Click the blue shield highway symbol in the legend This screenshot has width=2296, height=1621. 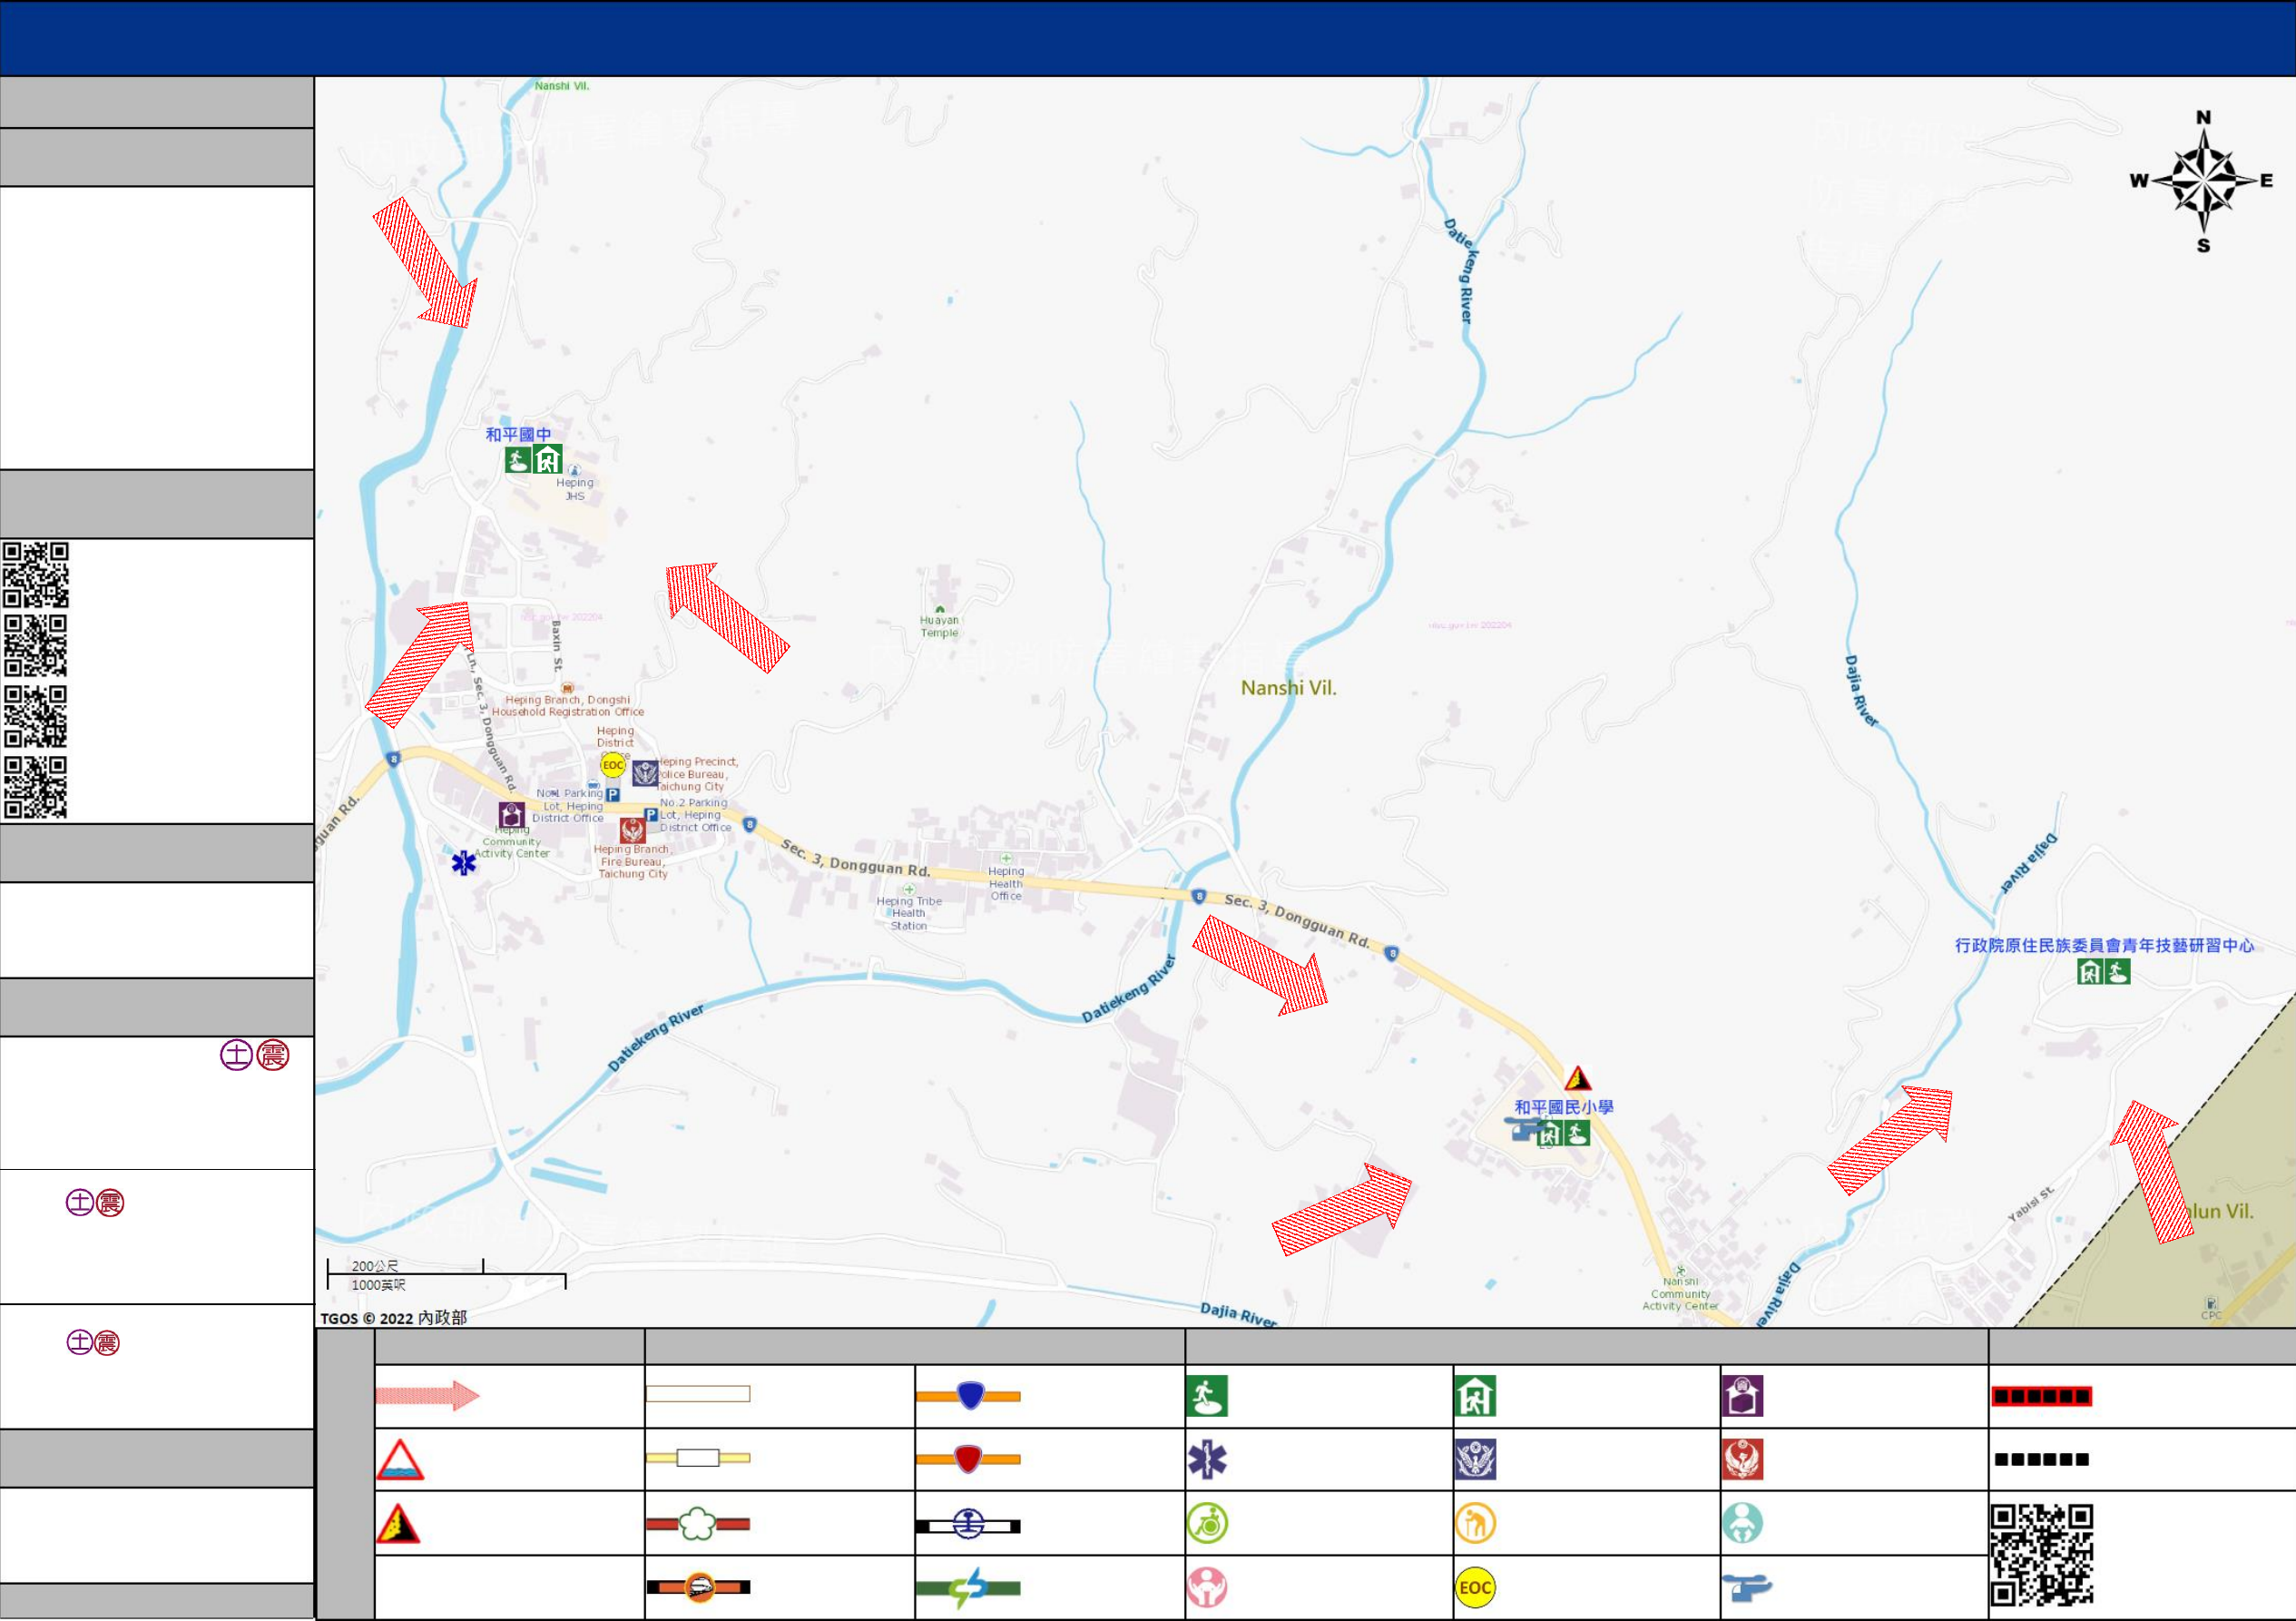coord(969,1395)
